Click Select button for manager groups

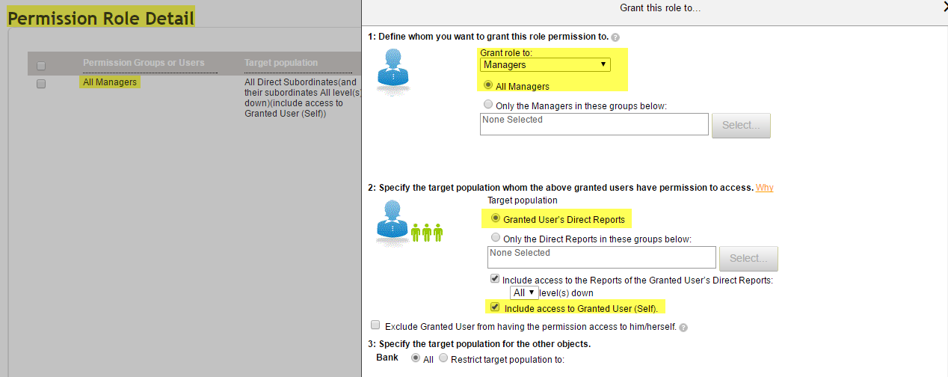[x=741, y=125]
